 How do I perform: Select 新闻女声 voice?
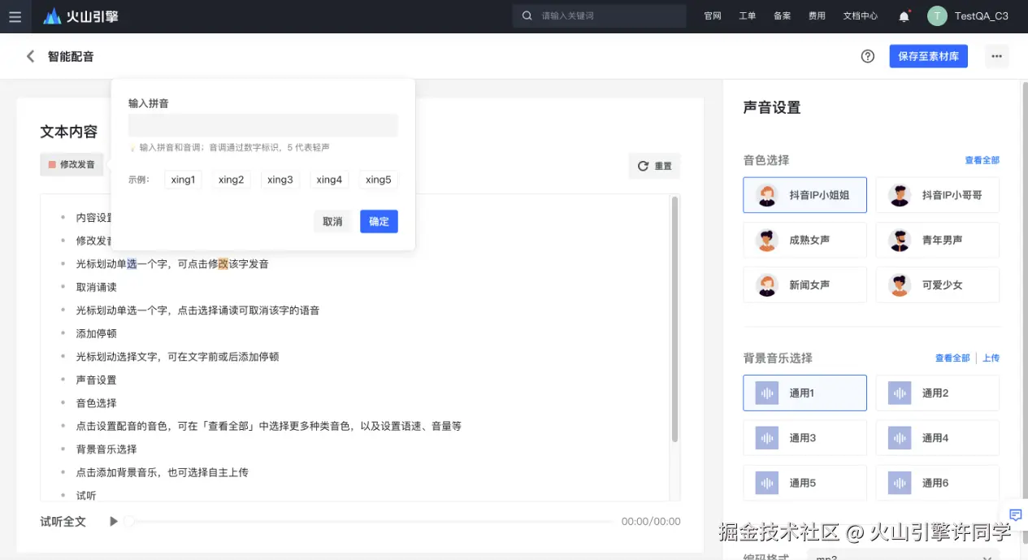point(805,284)
